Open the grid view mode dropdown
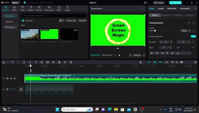Image resolution: width=199 pixels, height=113 pixels. (x=62, y=20)
